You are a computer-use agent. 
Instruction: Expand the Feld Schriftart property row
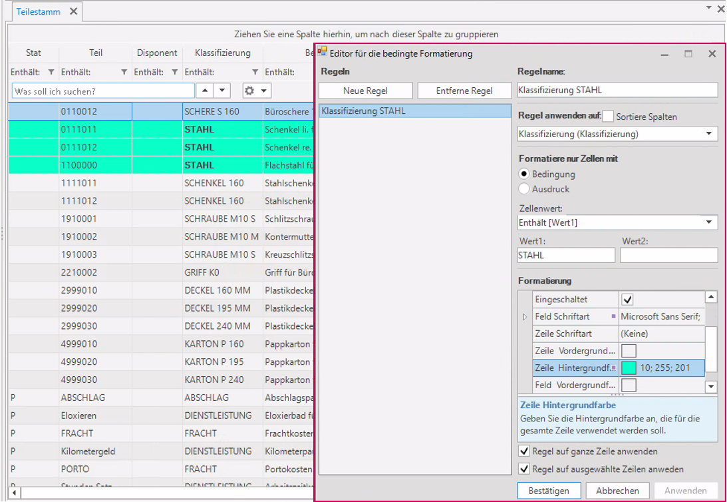tap(525, 317)
